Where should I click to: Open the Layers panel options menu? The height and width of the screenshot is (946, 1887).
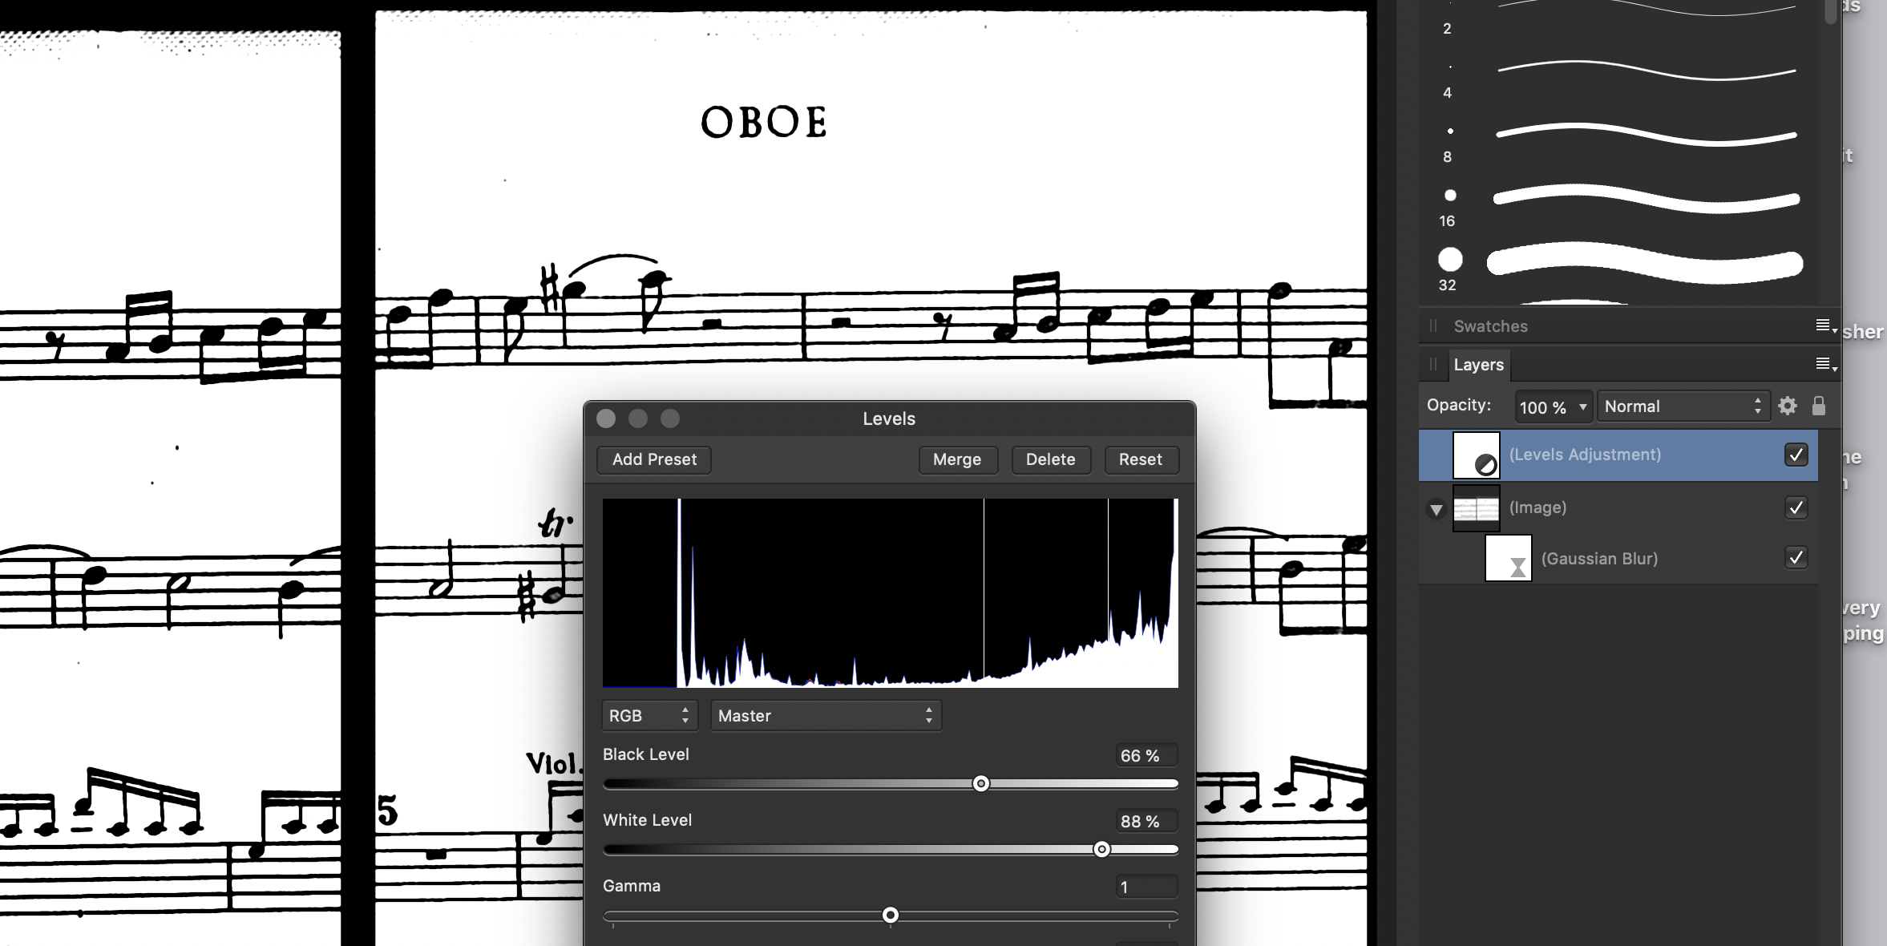point(1826,365)
